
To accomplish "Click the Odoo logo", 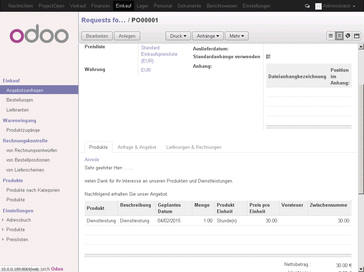I will [39, 34].
